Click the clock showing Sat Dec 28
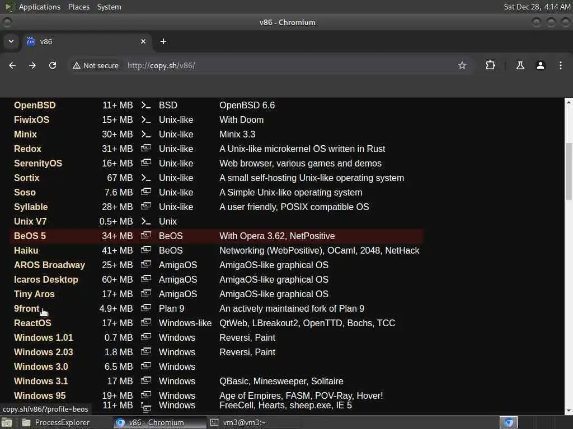 (x=537, y=7)
